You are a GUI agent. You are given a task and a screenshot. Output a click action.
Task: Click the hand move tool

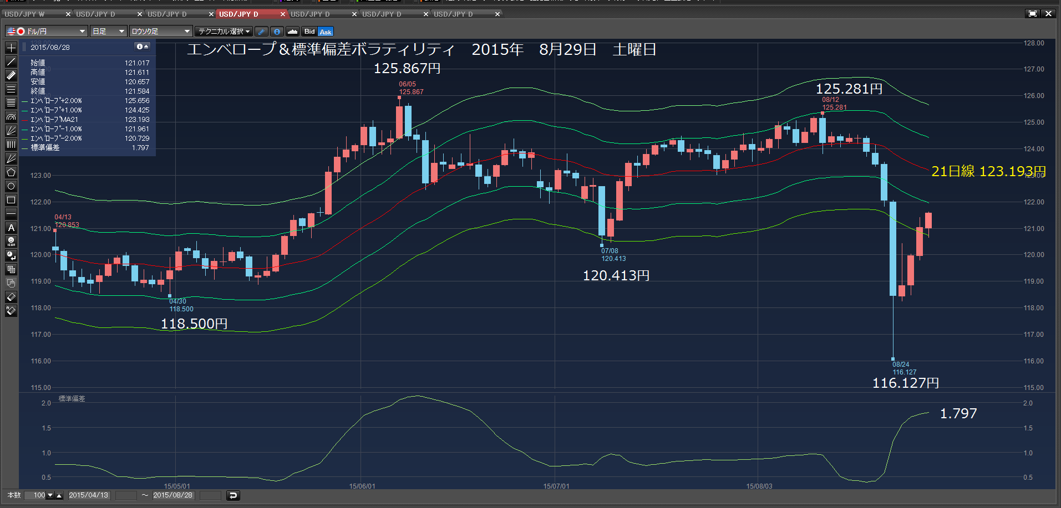11,283
